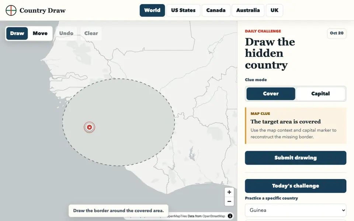Screen dimensions: 354x221
Task: Click the Country Draw globe logo icon
Action: (11, 10)
